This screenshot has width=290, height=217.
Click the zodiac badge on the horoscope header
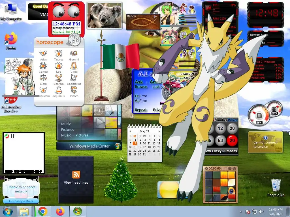coord(75,40)
